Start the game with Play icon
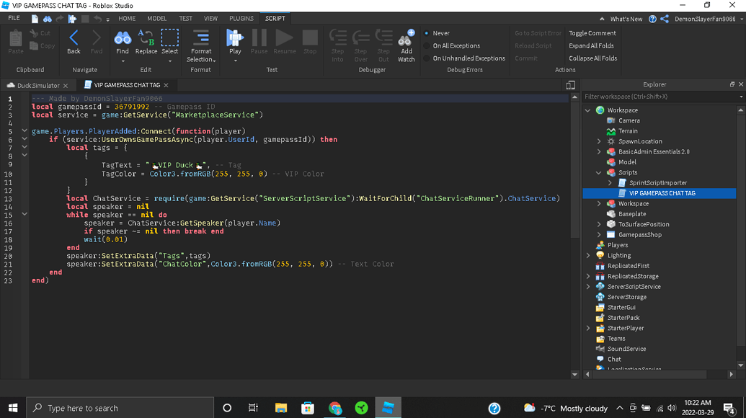 (235, 37)
